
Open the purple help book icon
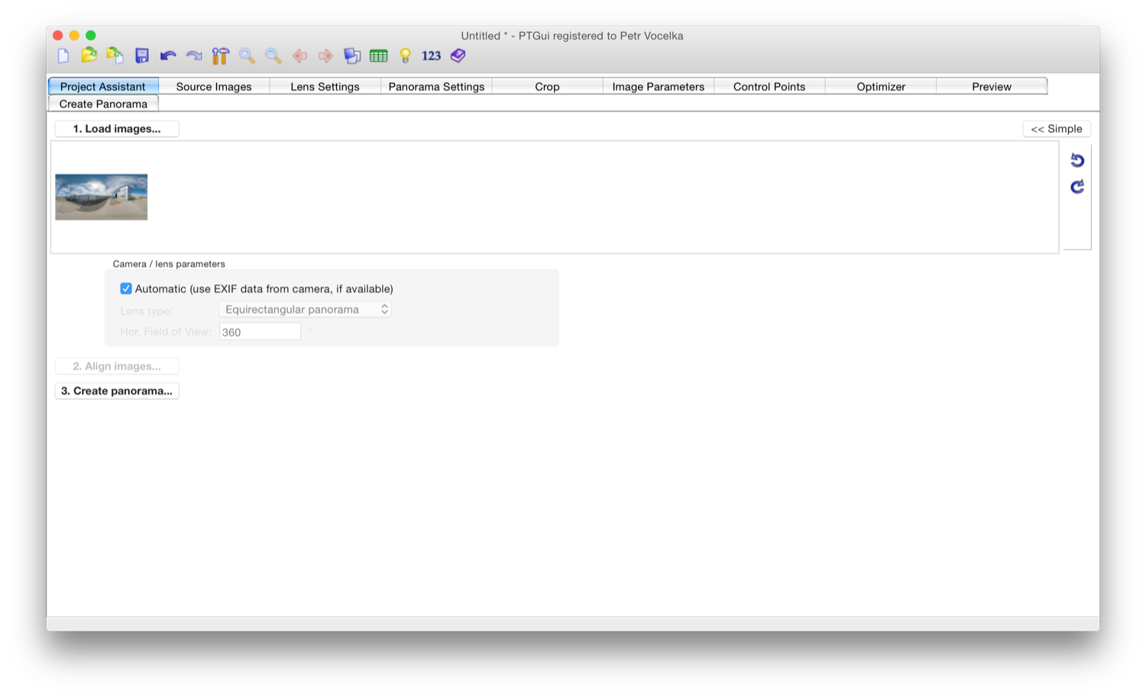458,56
